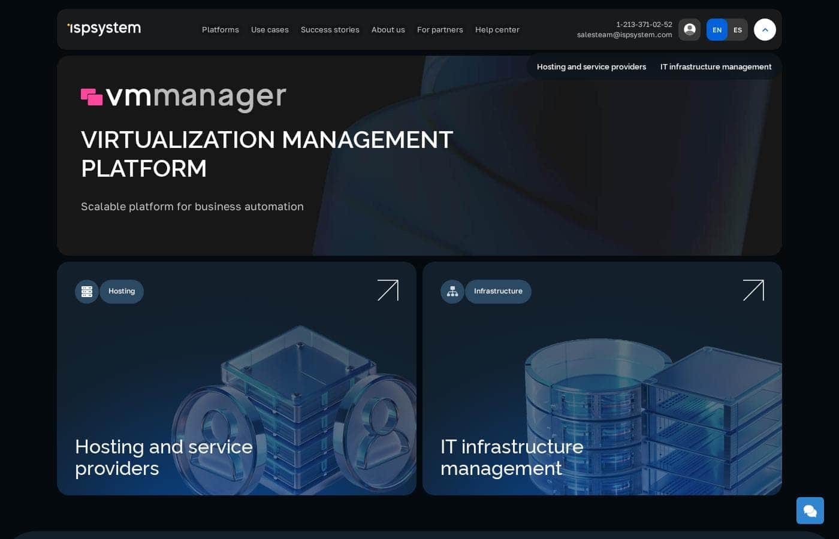Open the About us menu
This screenshot has width=839, height=539.
388,29
